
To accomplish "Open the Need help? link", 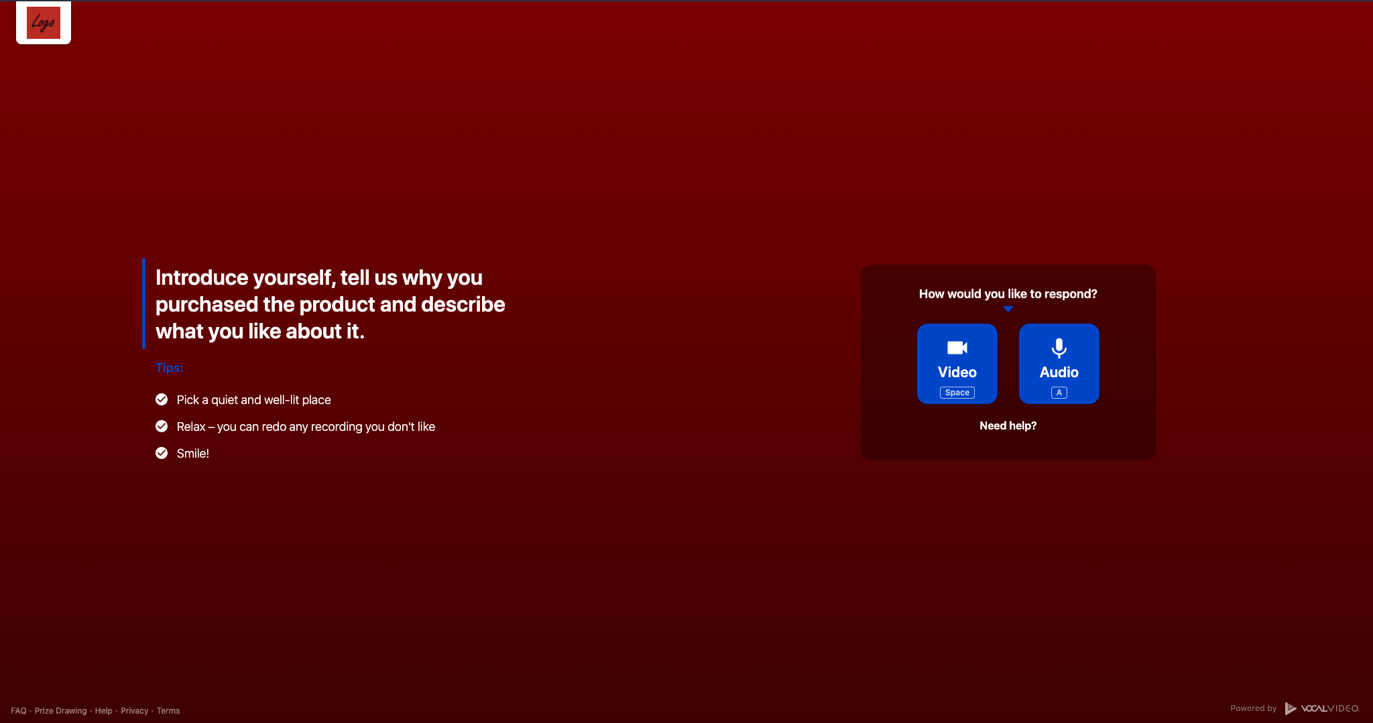I will pyautogui.click(x=1008, y=425).
